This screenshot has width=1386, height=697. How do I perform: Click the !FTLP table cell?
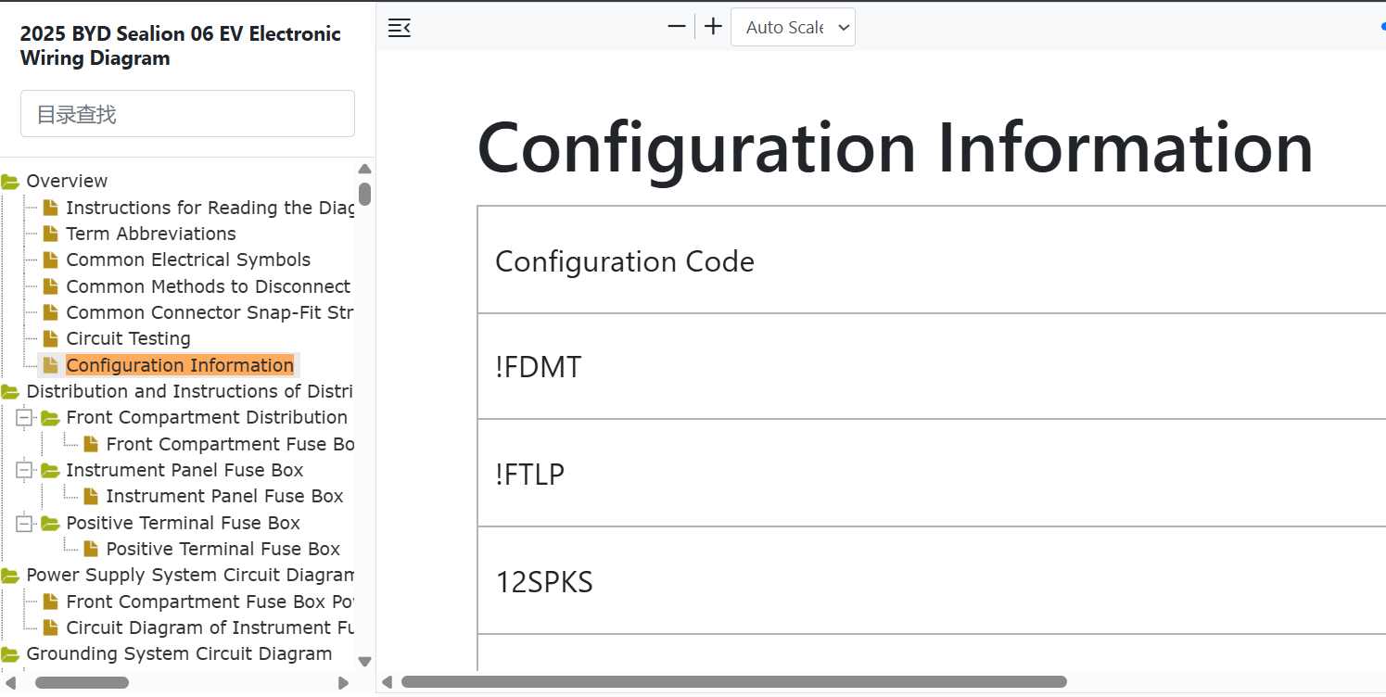[x=932, y=474]
